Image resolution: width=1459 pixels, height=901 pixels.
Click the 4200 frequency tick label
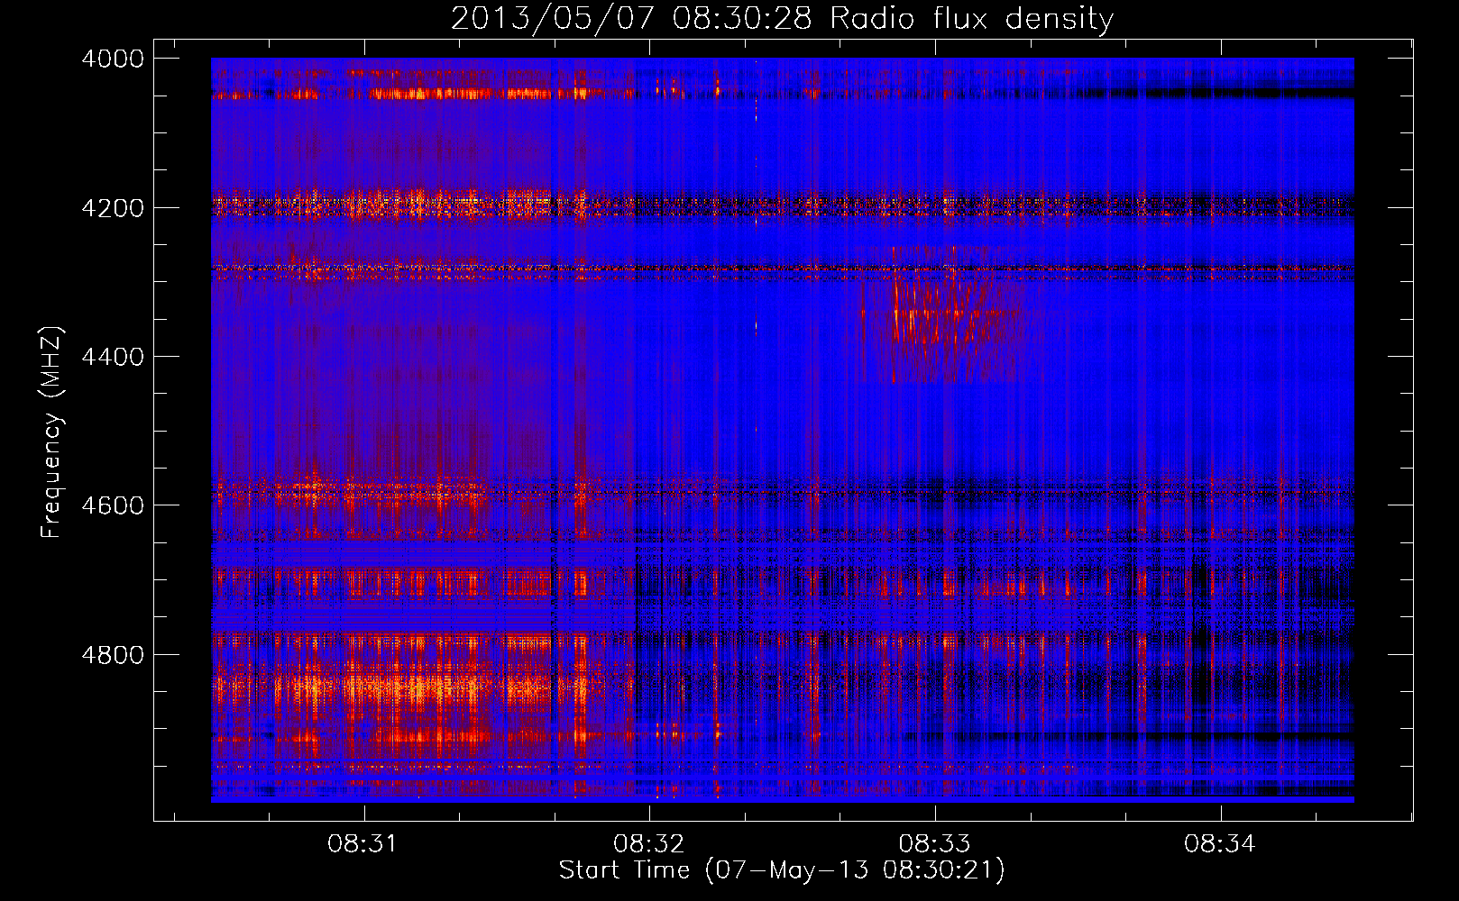tap(113, 207)
